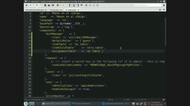Open the PHP language selector in the status bar
The width and height of the screenshot is (190, 106).
tap(127, 100)
